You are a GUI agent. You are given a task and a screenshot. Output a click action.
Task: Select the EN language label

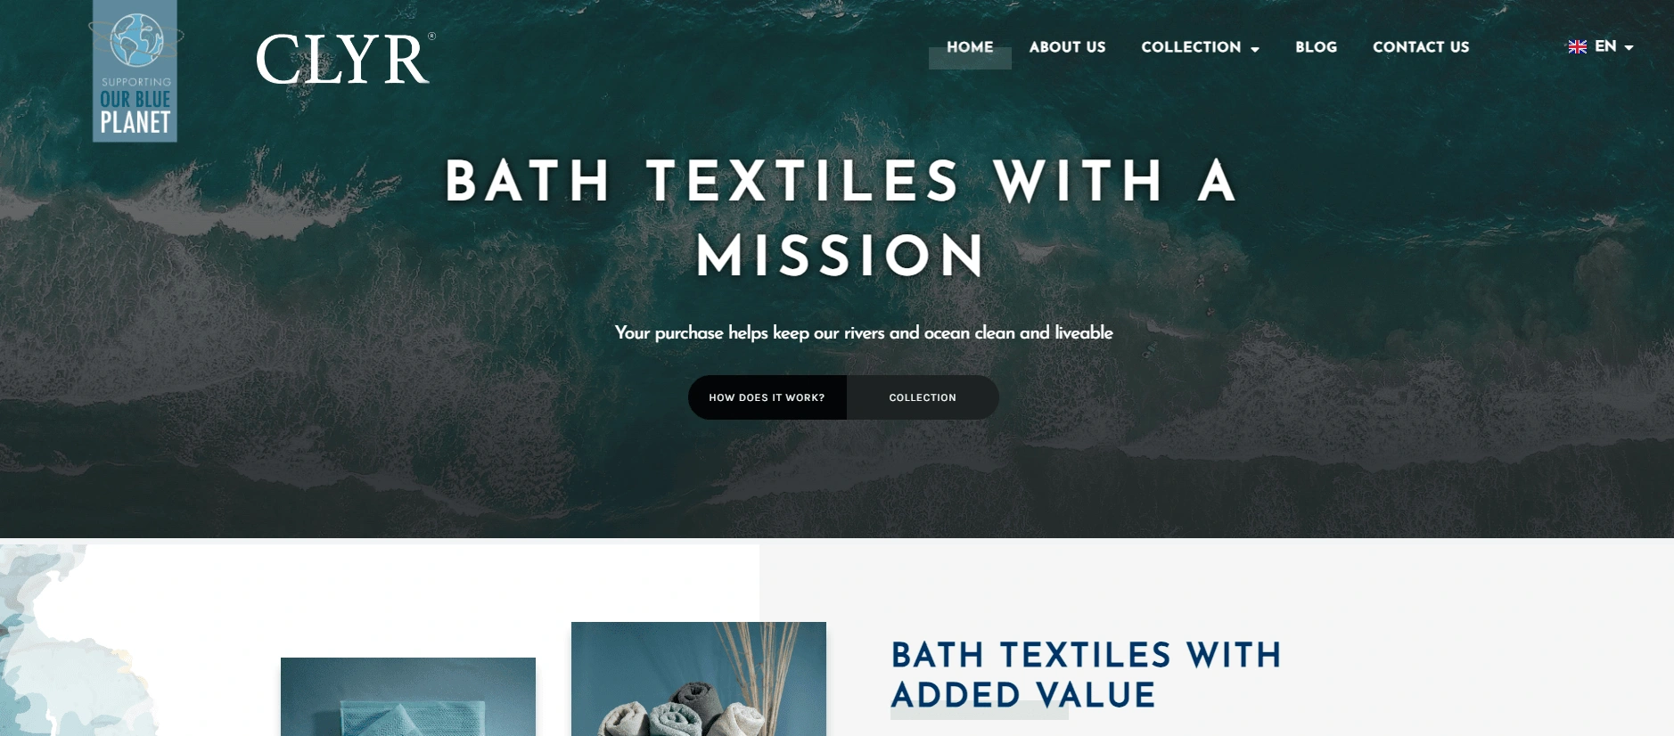(x=1605, y=46)
